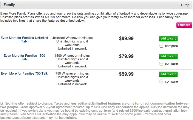Image resolution: width=193 pixels, height=120 pixels.
Task: Click the $59.99 price text
Action: point(126,74)
